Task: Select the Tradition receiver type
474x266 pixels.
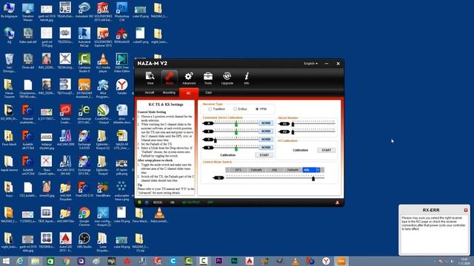Action: pyautogui.click(x=217, y=109)
